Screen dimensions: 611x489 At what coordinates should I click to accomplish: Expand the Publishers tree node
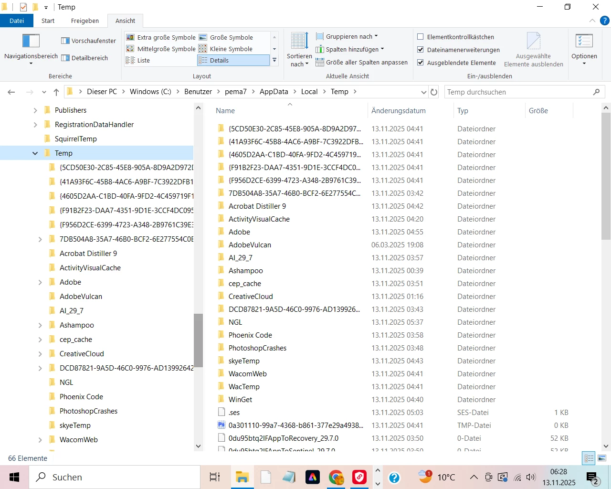pyautogui.click(x=35, y=110)
